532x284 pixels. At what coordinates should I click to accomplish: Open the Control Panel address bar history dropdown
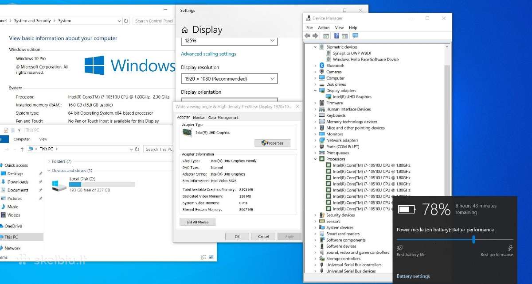point(119,21)
